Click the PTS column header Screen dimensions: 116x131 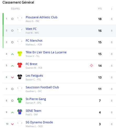click(100, 9)
